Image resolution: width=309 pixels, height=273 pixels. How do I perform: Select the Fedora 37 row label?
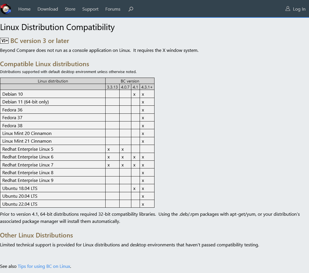12,118
